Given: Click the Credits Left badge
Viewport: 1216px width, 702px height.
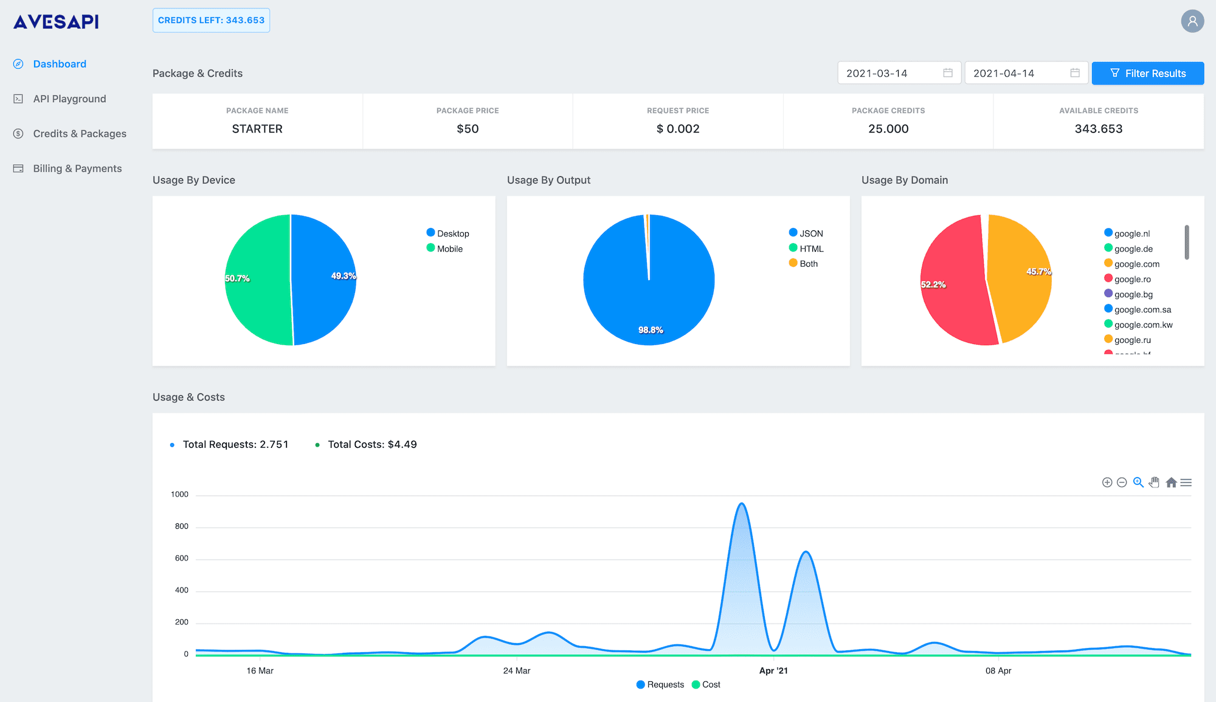Looking at the screenshot, I should pos(211,20).
